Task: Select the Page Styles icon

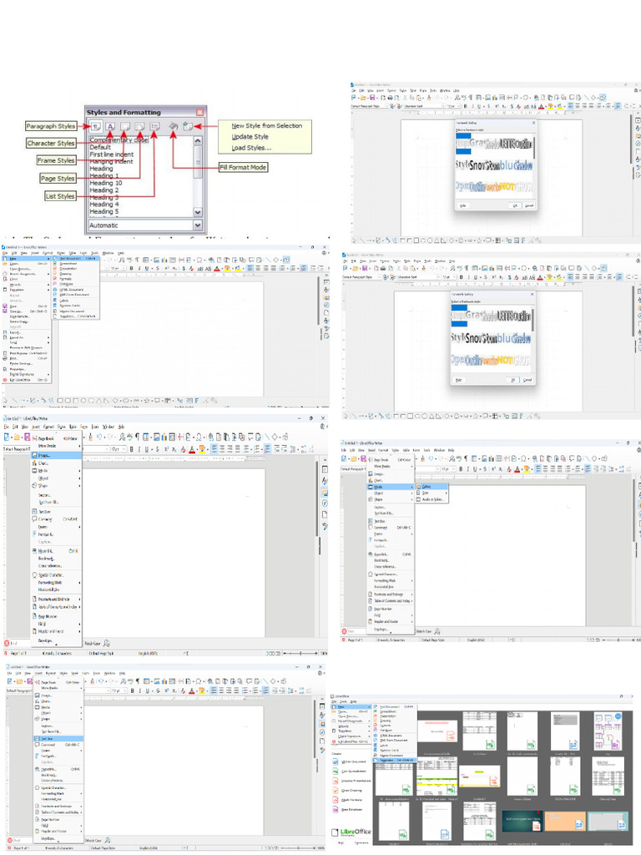Action: coord(139,125)
